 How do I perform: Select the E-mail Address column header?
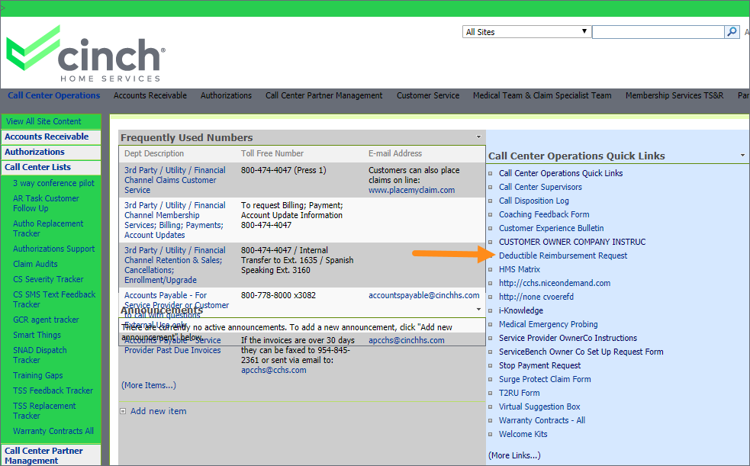(395, 153)
